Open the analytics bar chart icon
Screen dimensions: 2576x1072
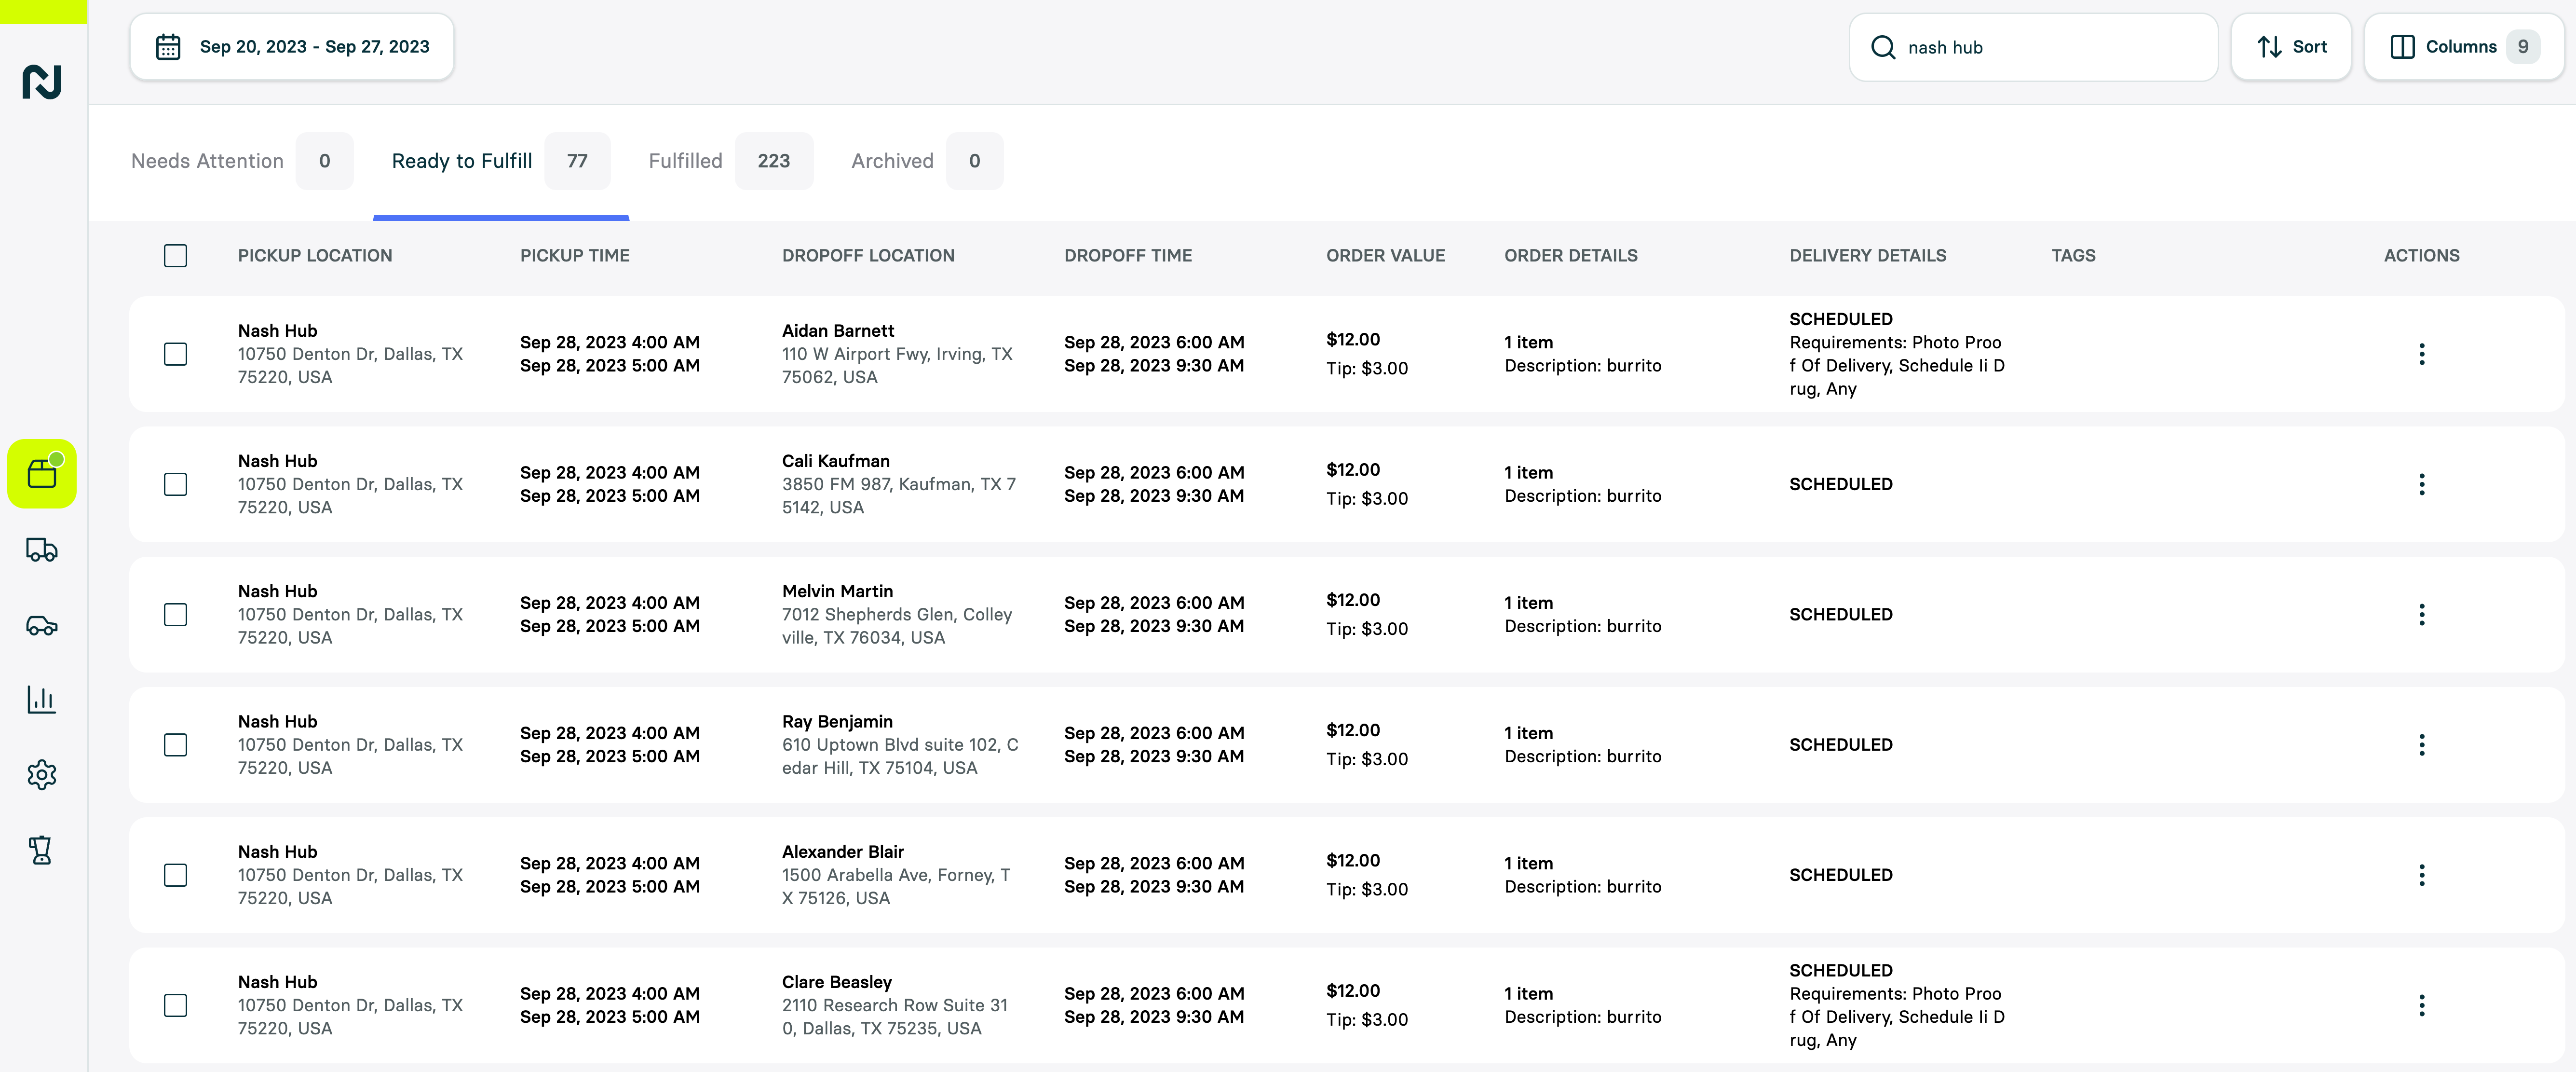tap(42, 699)
